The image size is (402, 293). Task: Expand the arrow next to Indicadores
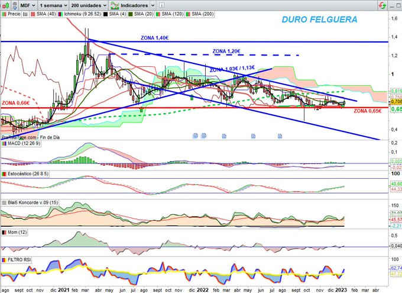click(x=153, y=5)
